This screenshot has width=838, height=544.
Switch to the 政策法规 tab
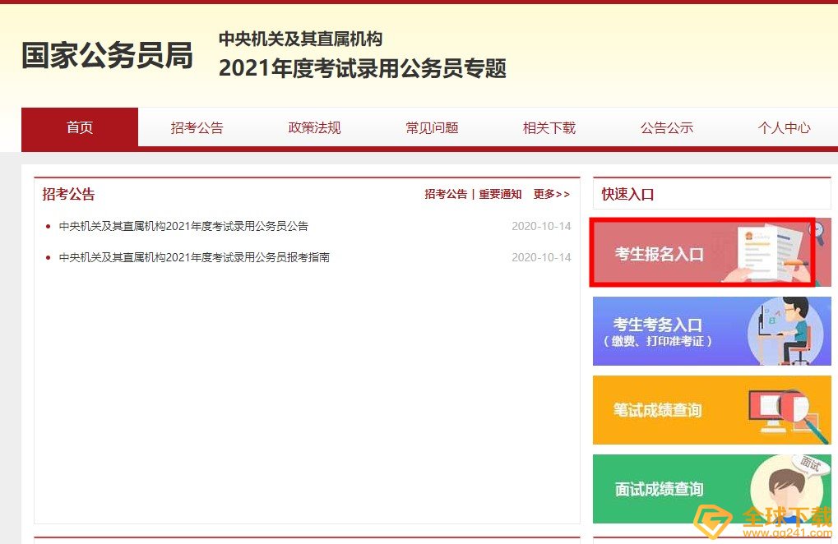tap(314, 128)
